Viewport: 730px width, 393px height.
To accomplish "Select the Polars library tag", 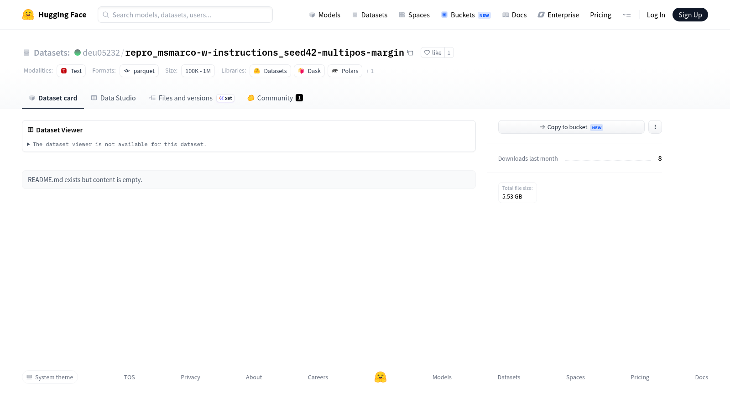I will point(345,71).
